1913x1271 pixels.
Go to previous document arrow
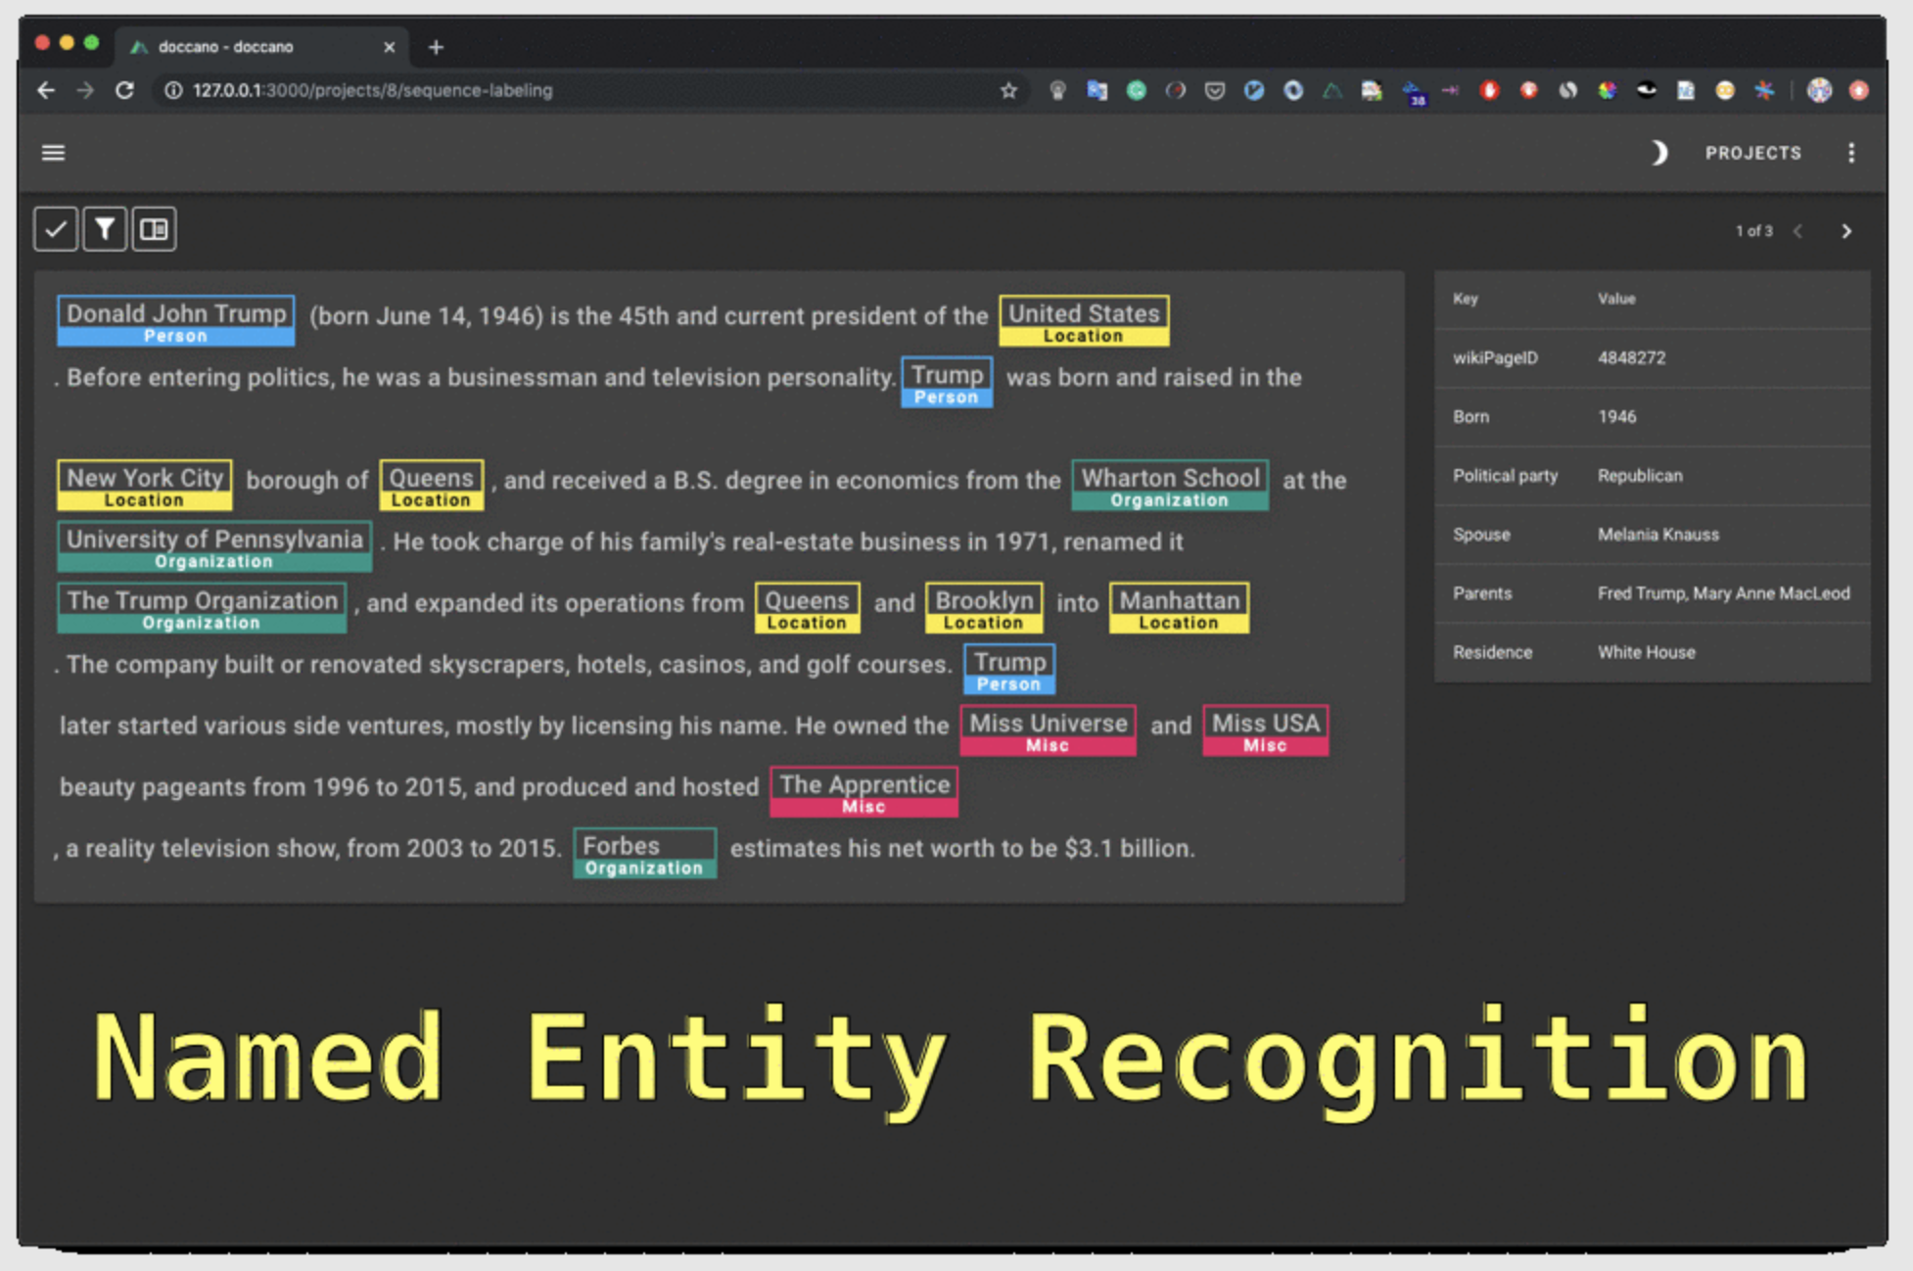pos(1798,231)
